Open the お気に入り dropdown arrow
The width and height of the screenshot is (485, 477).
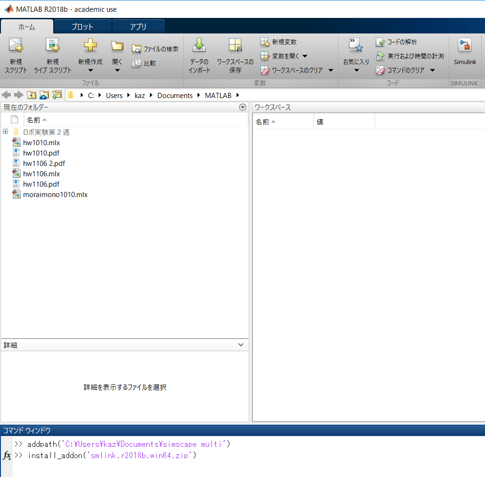356,71
